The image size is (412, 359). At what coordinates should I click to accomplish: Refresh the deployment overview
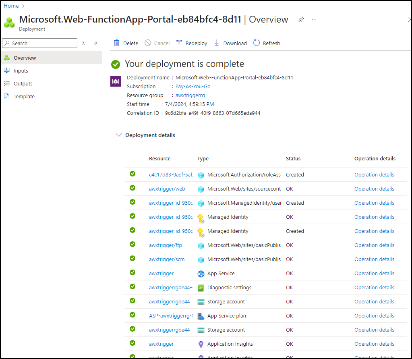pyautogui.click(x=267, y=43)
